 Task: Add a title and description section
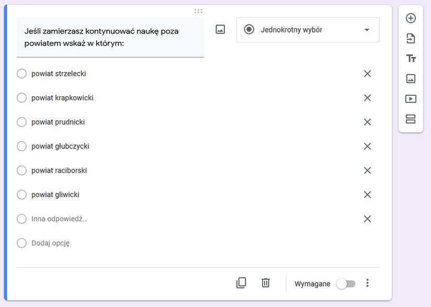[411, 59]
